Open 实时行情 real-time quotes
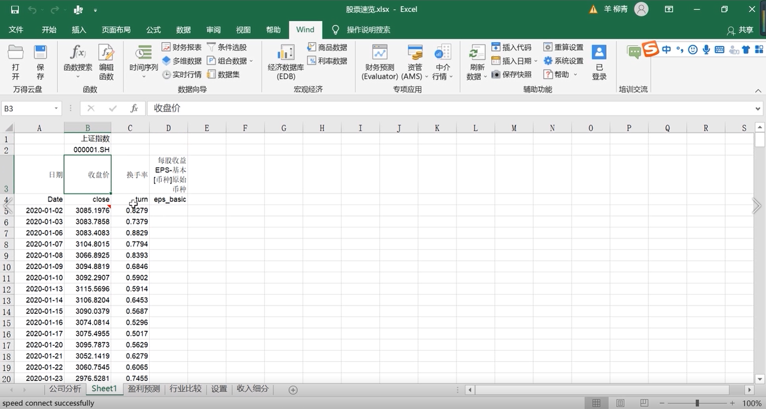 (x=182, y=75)
